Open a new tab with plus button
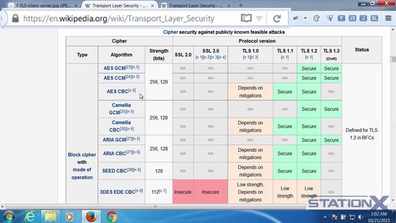Image resolution: width=396 pixels, height=223 pixels. (x=241, y=5)
